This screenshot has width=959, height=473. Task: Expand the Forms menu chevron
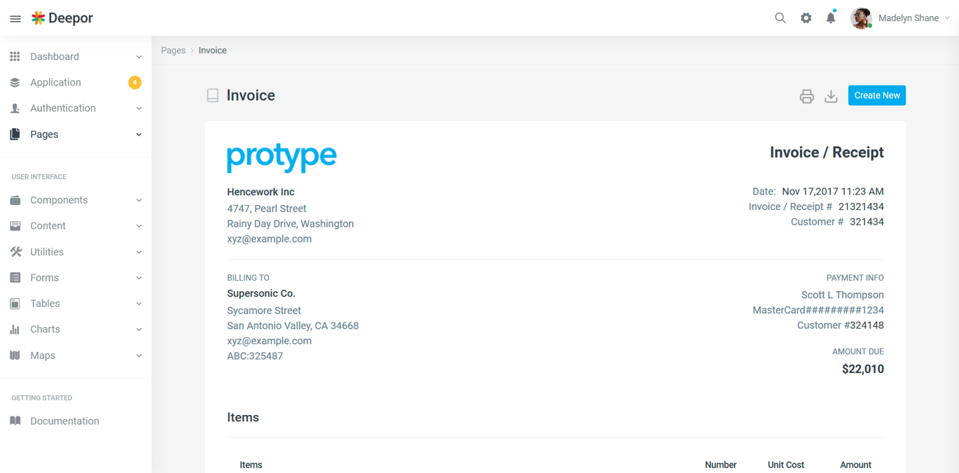tap(139, 278)
